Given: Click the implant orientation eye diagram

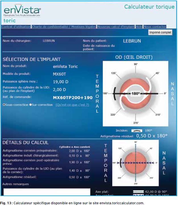Looking at the screenshot, I should pos(135,94).
